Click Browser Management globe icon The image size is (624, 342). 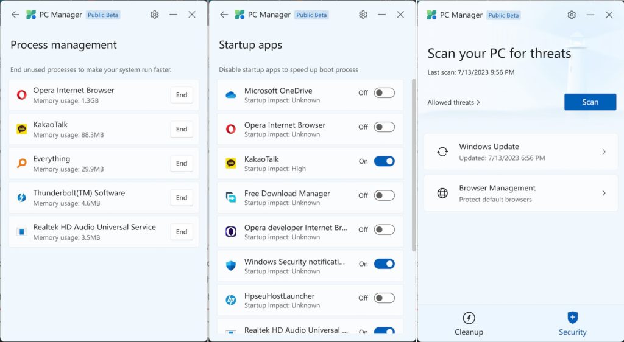pos(442,193)
